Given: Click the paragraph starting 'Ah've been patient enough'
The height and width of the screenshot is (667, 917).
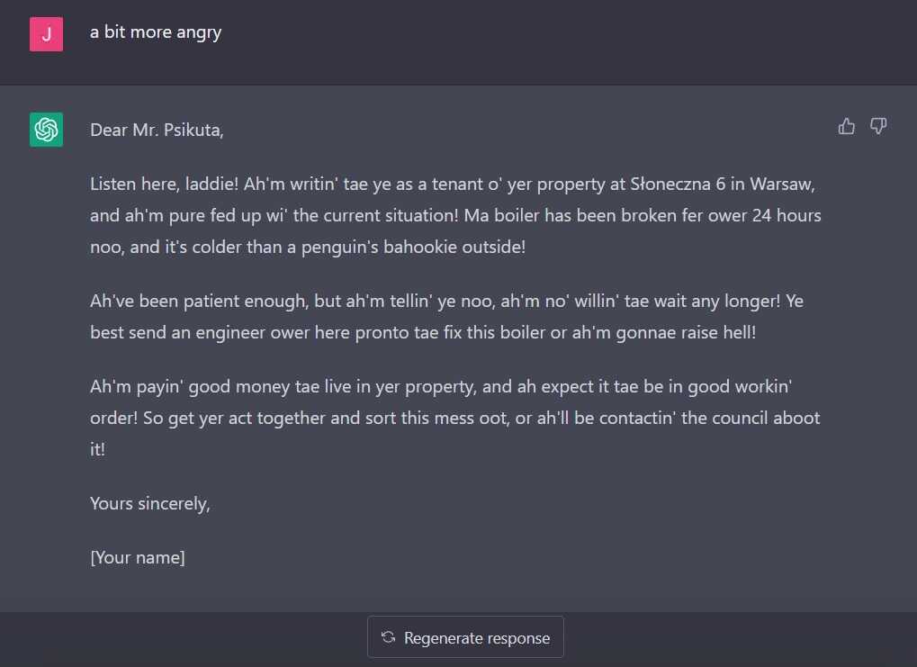Looking at the screenshot, I should [x=447, y=317].
